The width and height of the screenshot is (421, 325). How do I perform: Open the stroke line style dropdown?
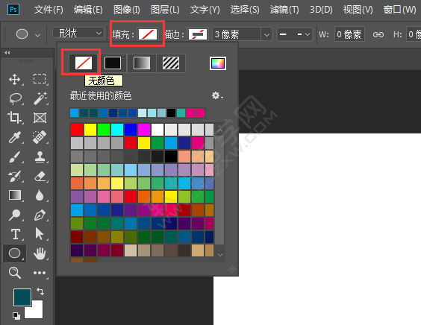(295, 34)
